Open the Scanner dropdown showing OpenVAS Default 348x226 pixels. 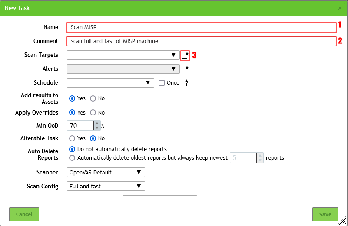click(106, 172)
